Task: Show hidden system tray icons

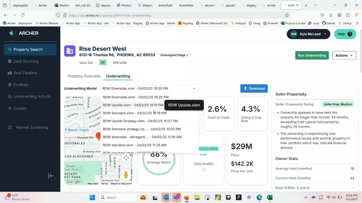Action: point(306,198)
